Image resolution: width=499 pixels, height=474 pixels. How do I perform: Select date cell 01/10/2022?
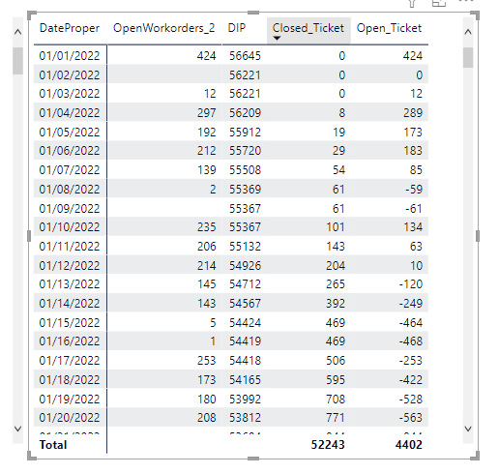click(x=70, y=227)
